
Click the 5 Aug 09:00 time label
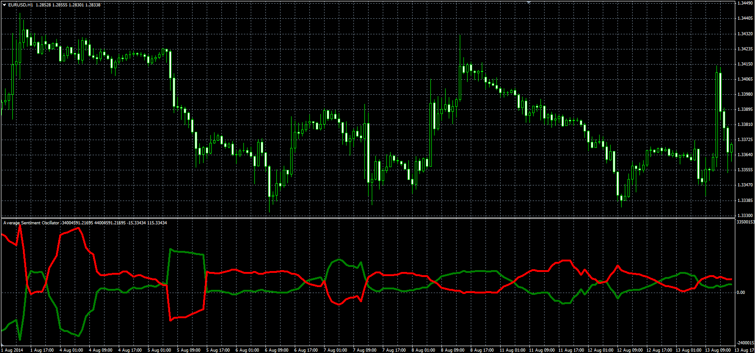pyautogui.click(x=188, y=350)
